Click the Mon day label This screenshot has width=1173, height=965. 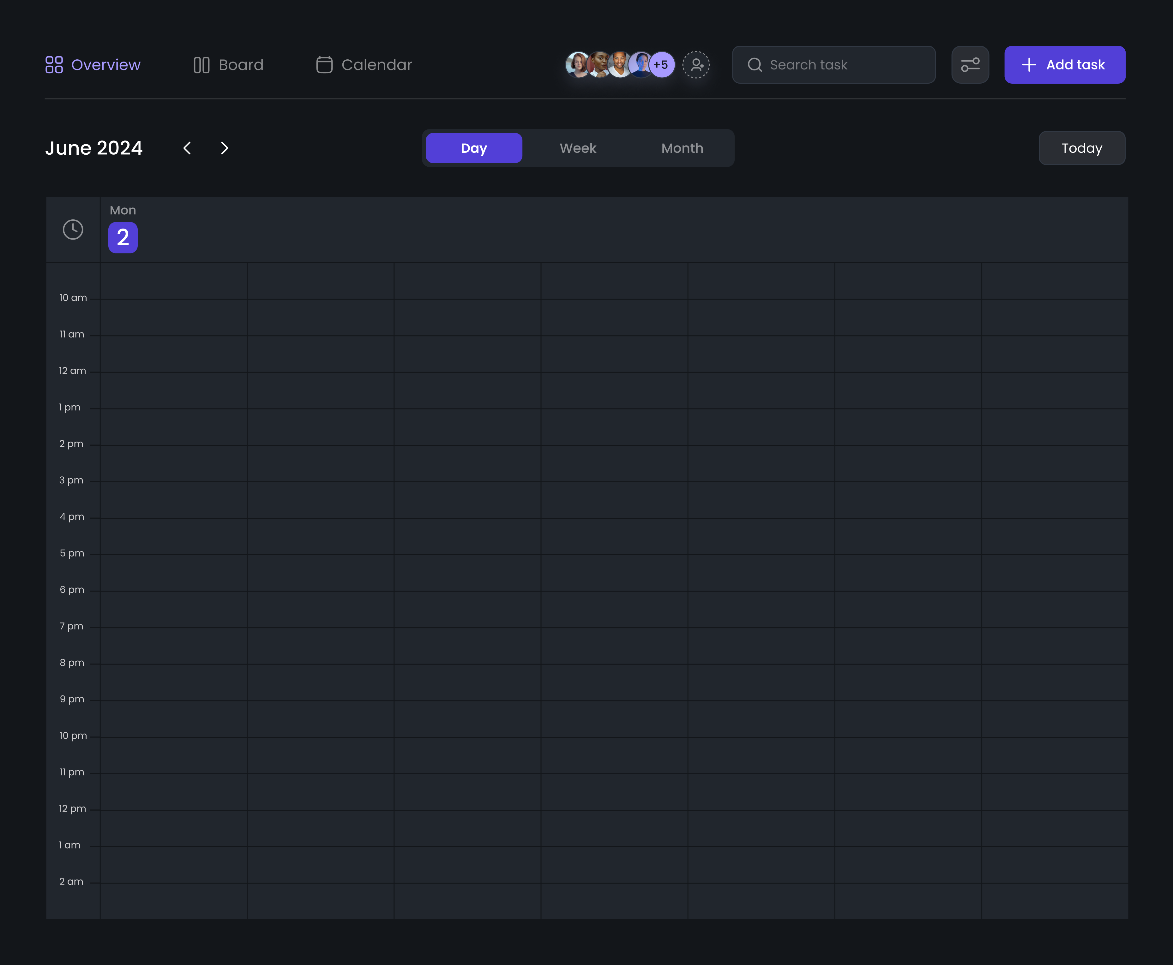pos(123,210)
